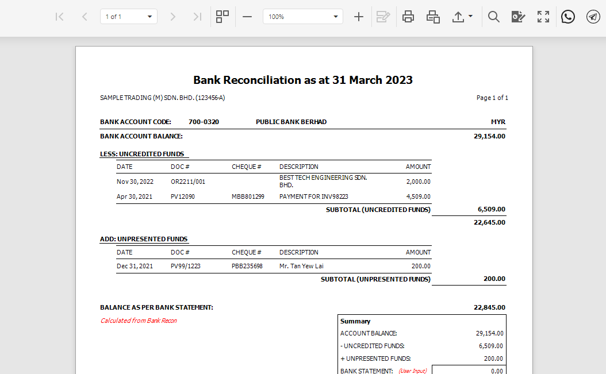Viewport: 606px width, 374px height.
Task: Go to the first page
Action: pyautogui.click(x=59, y=17)
